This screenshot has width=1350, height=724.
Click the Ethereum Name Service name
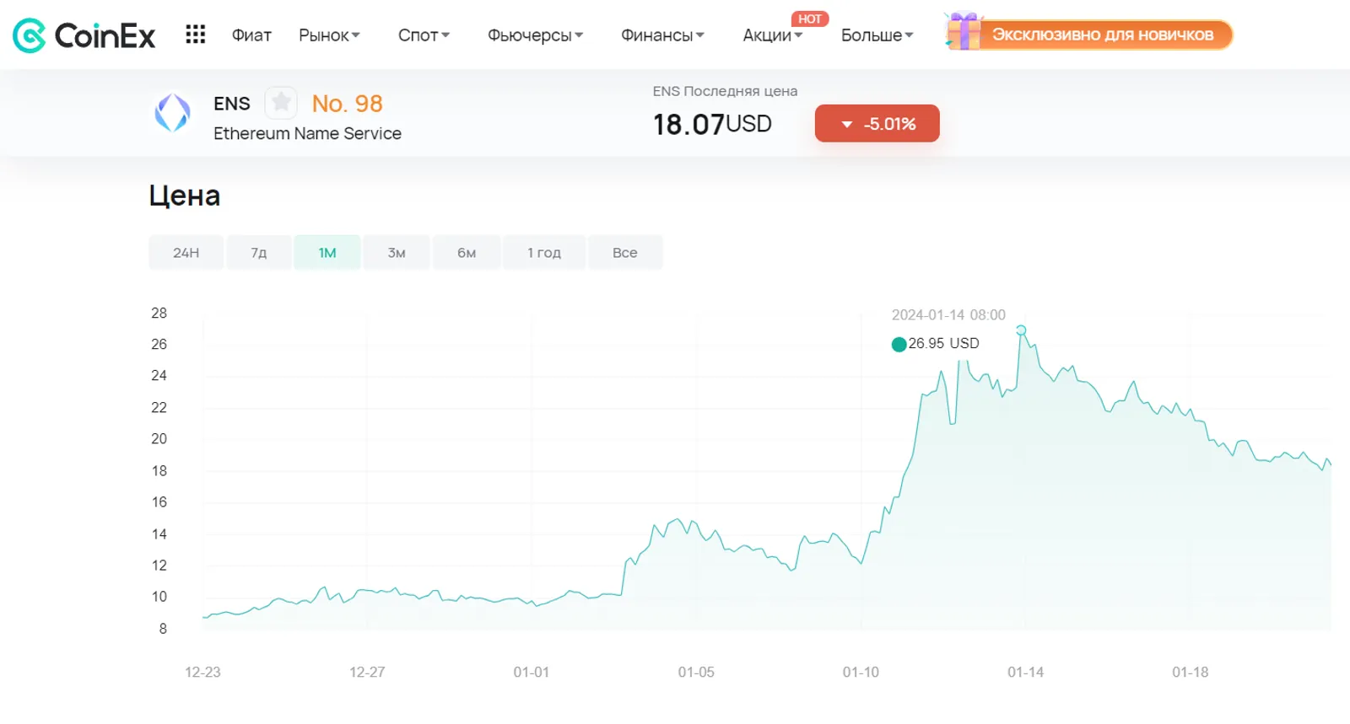click(x=307, y=133)
